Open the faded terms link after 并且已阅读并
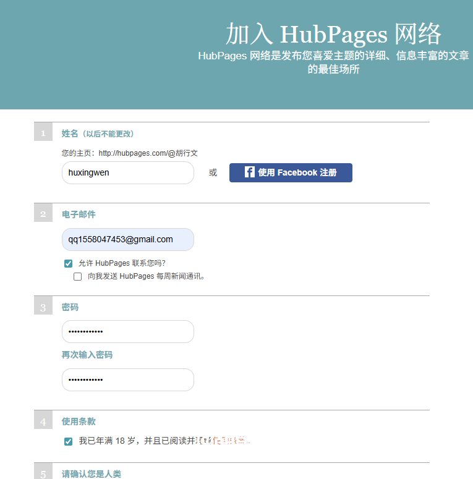Screen dimensions: 473x479 (x=223, y=441)
